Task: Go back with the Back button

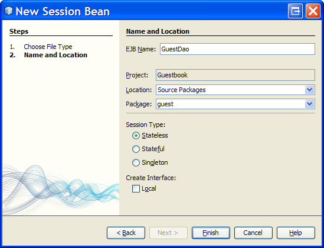Action: 126,233
